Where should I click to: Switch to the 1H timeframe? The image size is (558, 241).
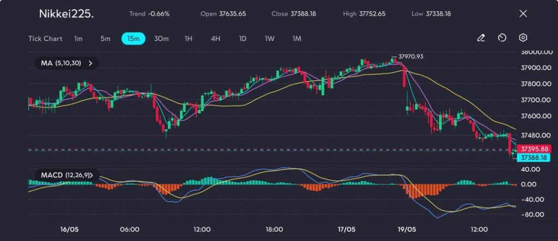click(x=189, y=39)
